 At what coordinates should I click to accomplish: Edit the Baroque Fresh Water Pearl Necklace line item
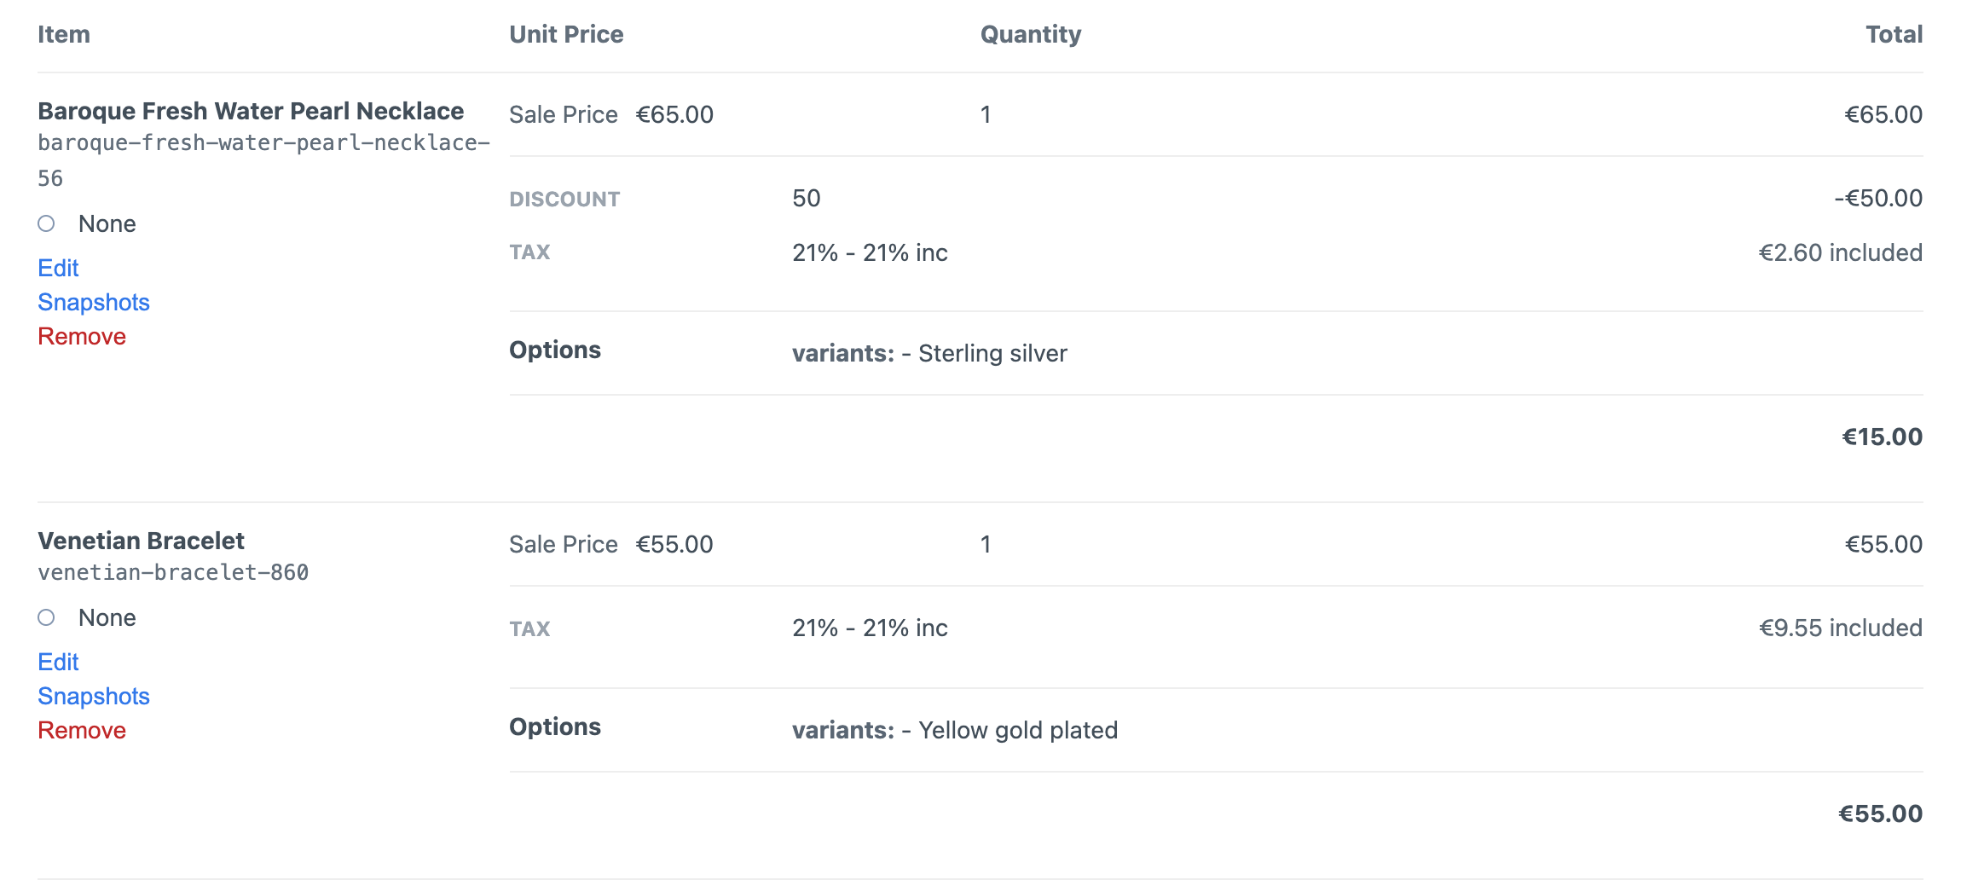[x=57, y=268]
